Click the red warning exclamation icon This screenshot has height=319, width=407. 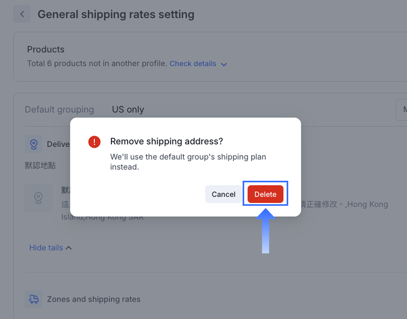click(x=94, y=142)
